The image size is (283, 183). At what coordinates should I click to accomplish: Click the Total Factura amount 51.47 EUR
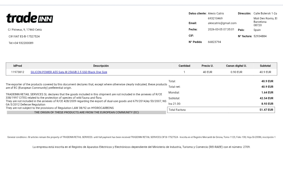266,110
